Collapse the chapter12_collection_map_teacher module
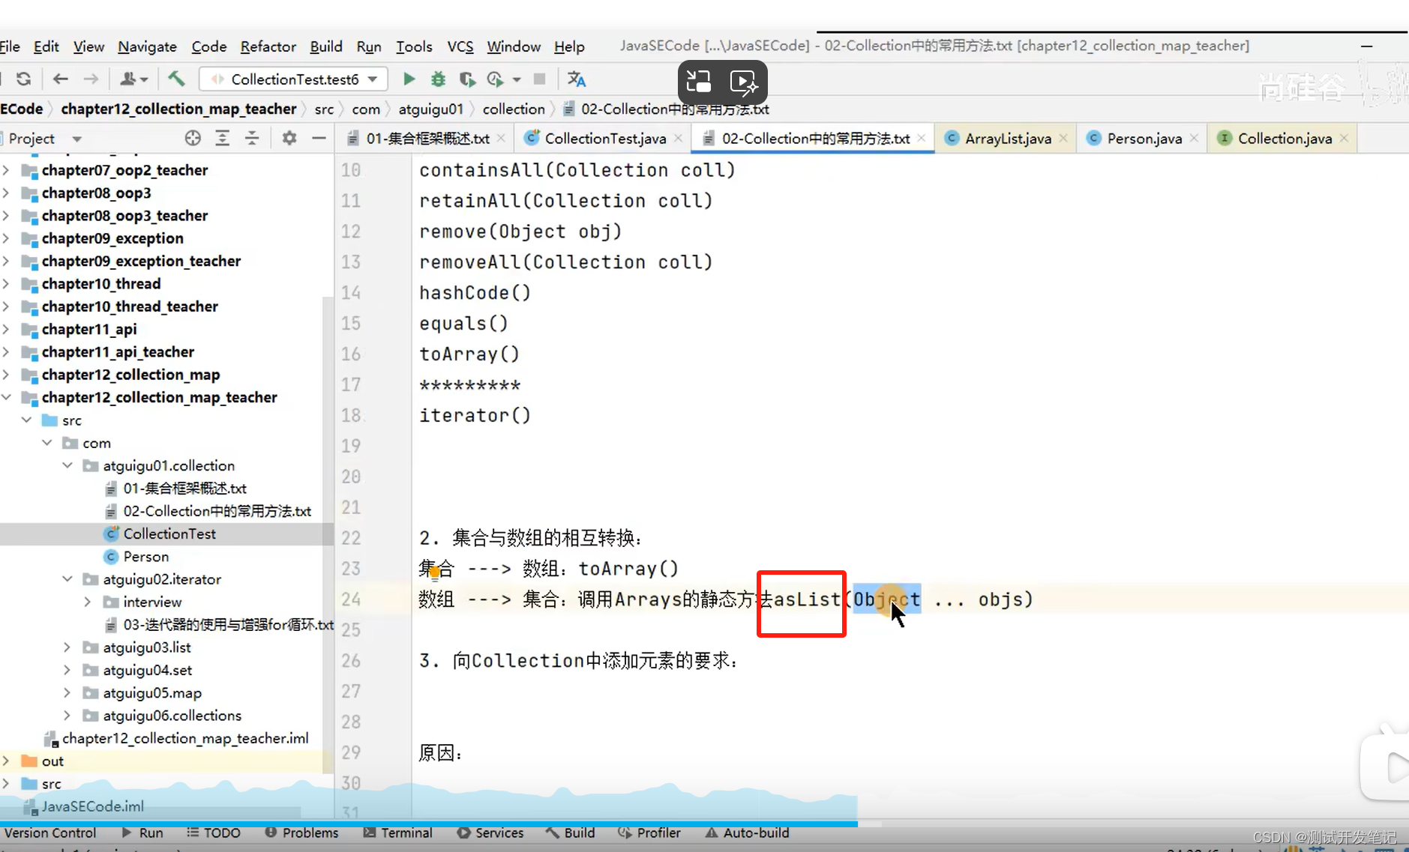 coord(7,397)
